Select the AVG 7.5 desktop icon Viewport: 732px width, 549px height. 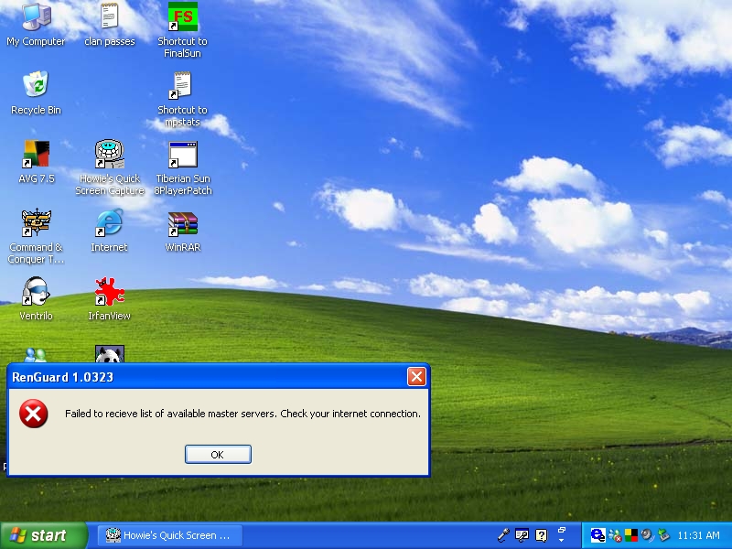coord(36,156)
